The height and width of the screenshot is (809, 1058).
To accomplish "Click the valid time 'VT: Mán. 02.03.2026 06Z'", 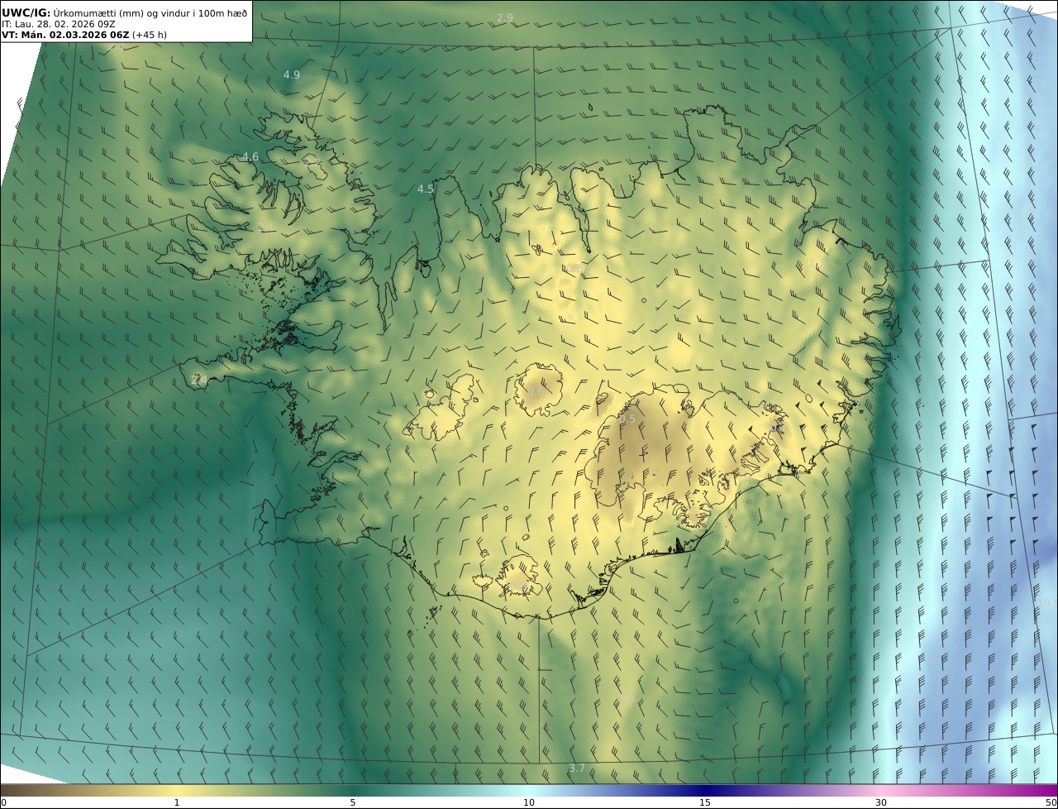I will click(65, 35).
